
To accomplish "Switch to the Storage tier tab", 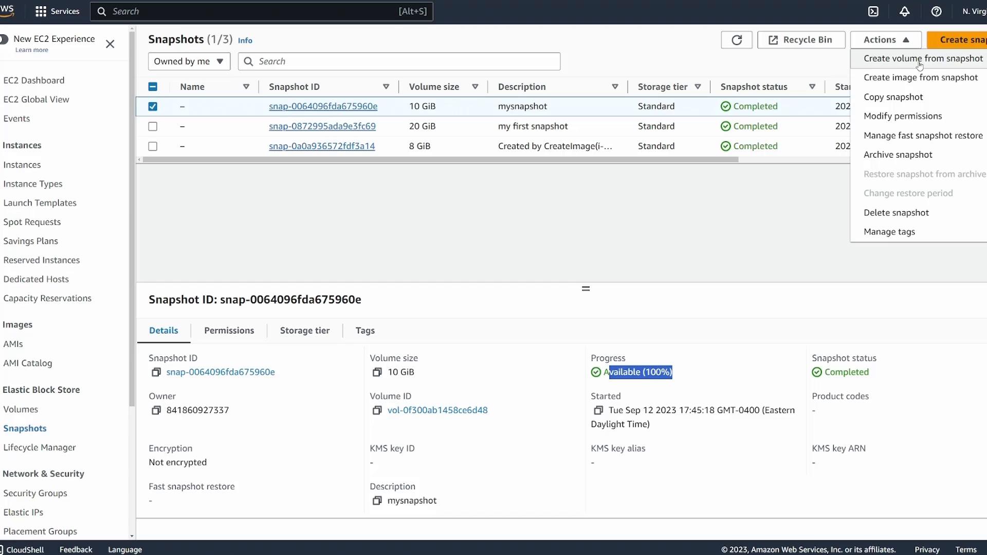I will [x=305, y=330].
